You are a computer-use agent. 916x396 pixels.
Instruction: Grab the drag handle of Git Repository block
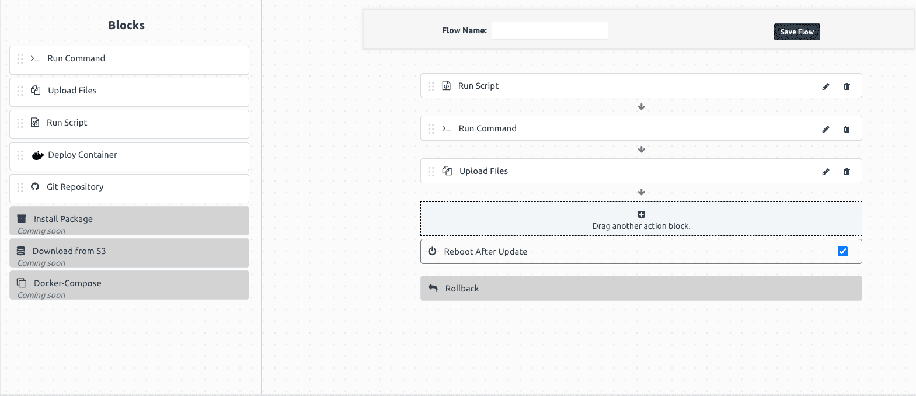[20, 187]
